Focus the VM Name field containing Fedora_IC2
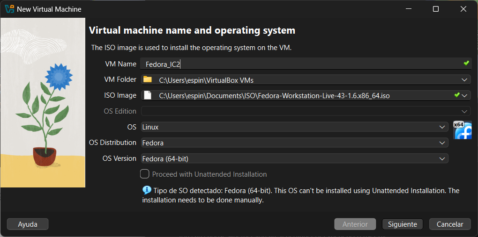This screenshot has width=478, height=237. pos(300,64)
